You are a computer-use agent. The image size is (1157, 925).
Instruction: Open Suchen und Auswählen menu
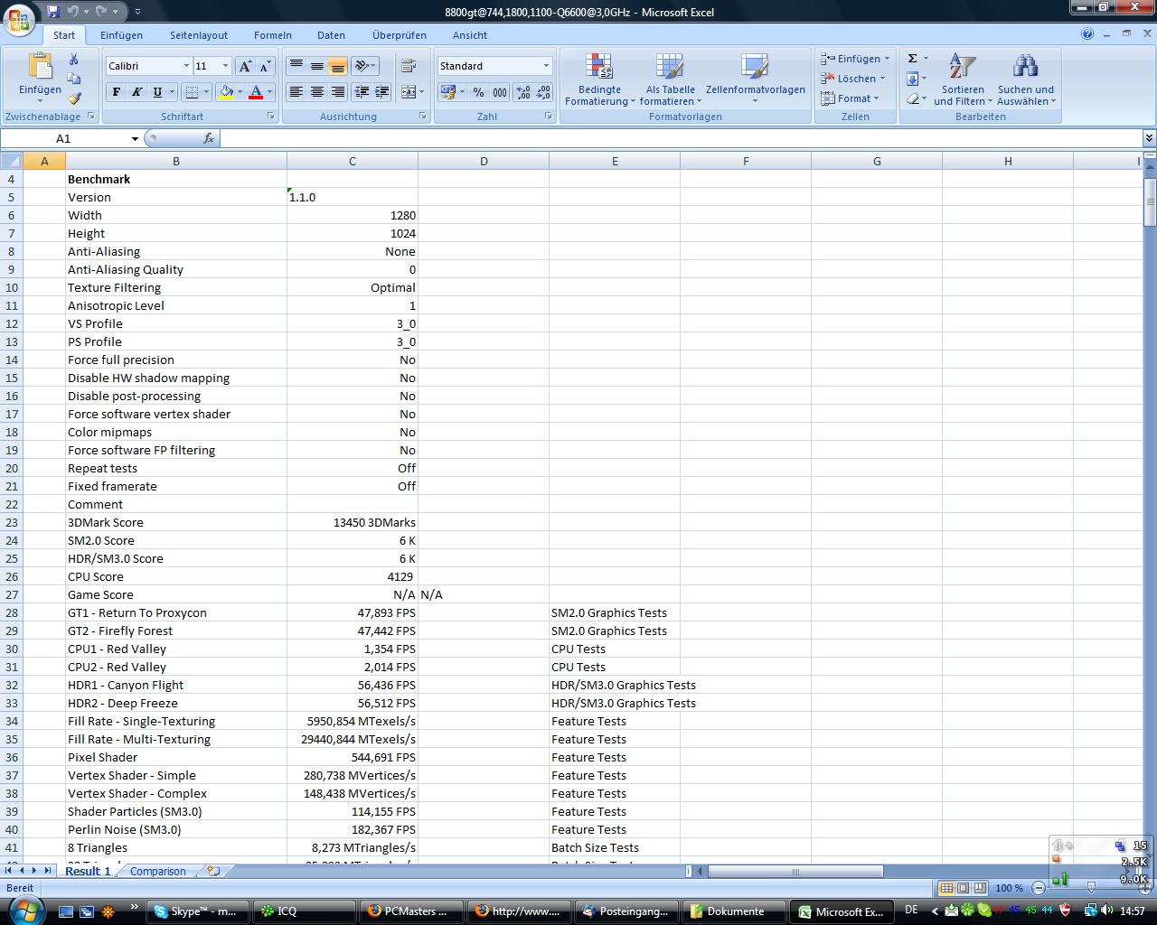click(x=1026, y=79)
